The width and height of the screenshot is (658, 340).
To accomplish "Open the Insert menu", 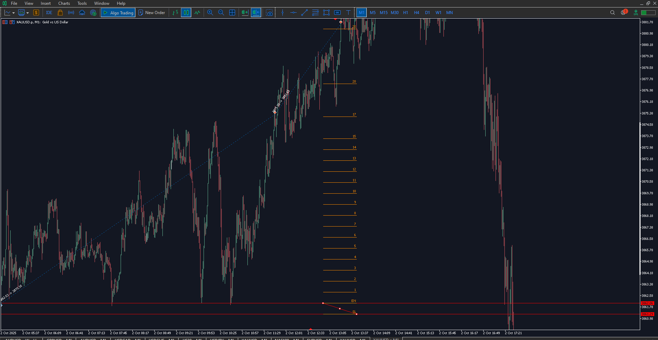I will pyautogui.click(x=46, y=3).
